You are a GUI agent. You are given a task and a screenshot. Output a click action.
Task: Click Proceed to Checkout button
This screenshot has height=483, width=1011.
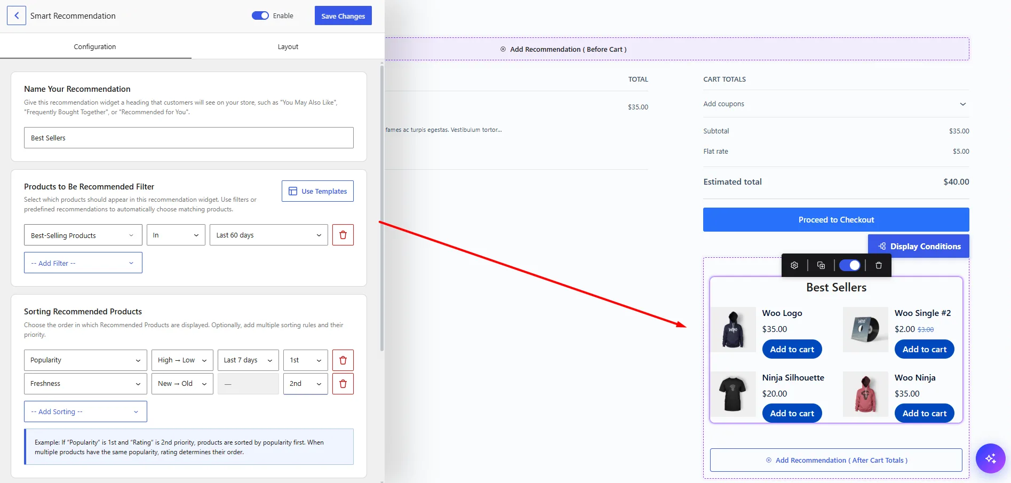(x=836, y=219)
